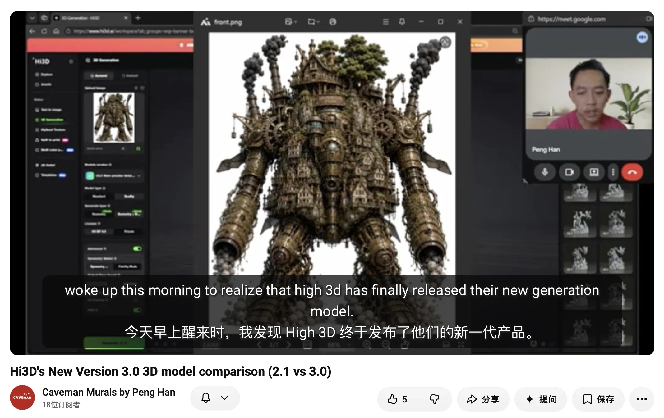Open Explore in Hi3D sidebar
The height and width of the screenshot is (418, 664).
click(44, 75)
